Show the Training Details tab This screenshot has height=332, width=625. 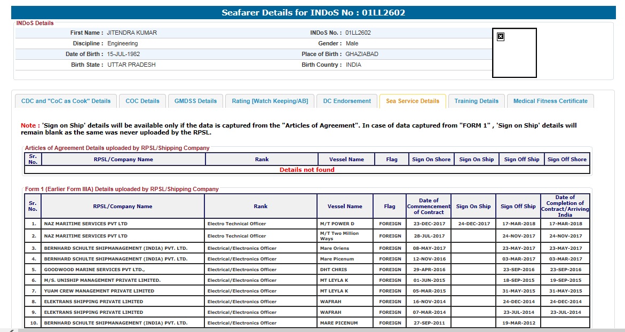pyautogui.click(x=476, y=101)
